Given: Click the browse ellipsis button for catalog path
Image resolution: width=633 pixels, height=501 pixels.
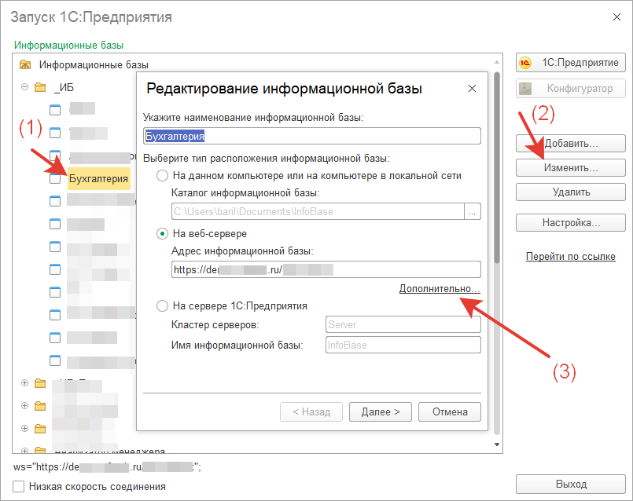Looking at the screenshot, I should pos(473,210).
